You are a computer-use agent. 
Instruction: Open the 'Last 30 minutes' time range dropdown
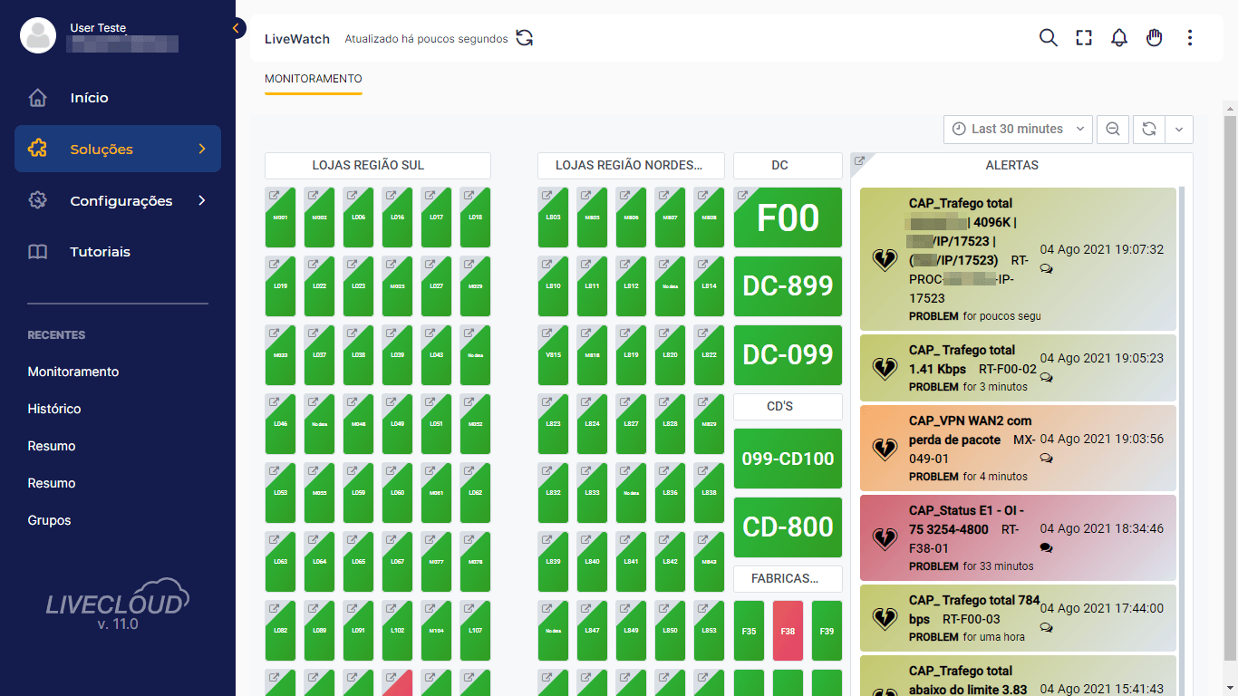tap(1018, 130)
